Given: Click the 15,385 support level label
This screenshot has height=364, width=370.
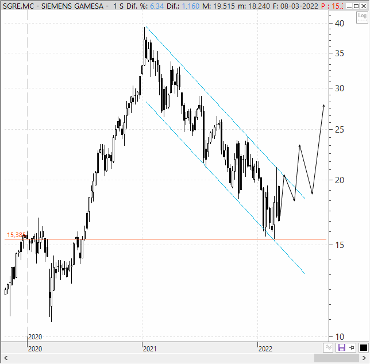Looking at the screenshot, I should click(x=16, y=235).
